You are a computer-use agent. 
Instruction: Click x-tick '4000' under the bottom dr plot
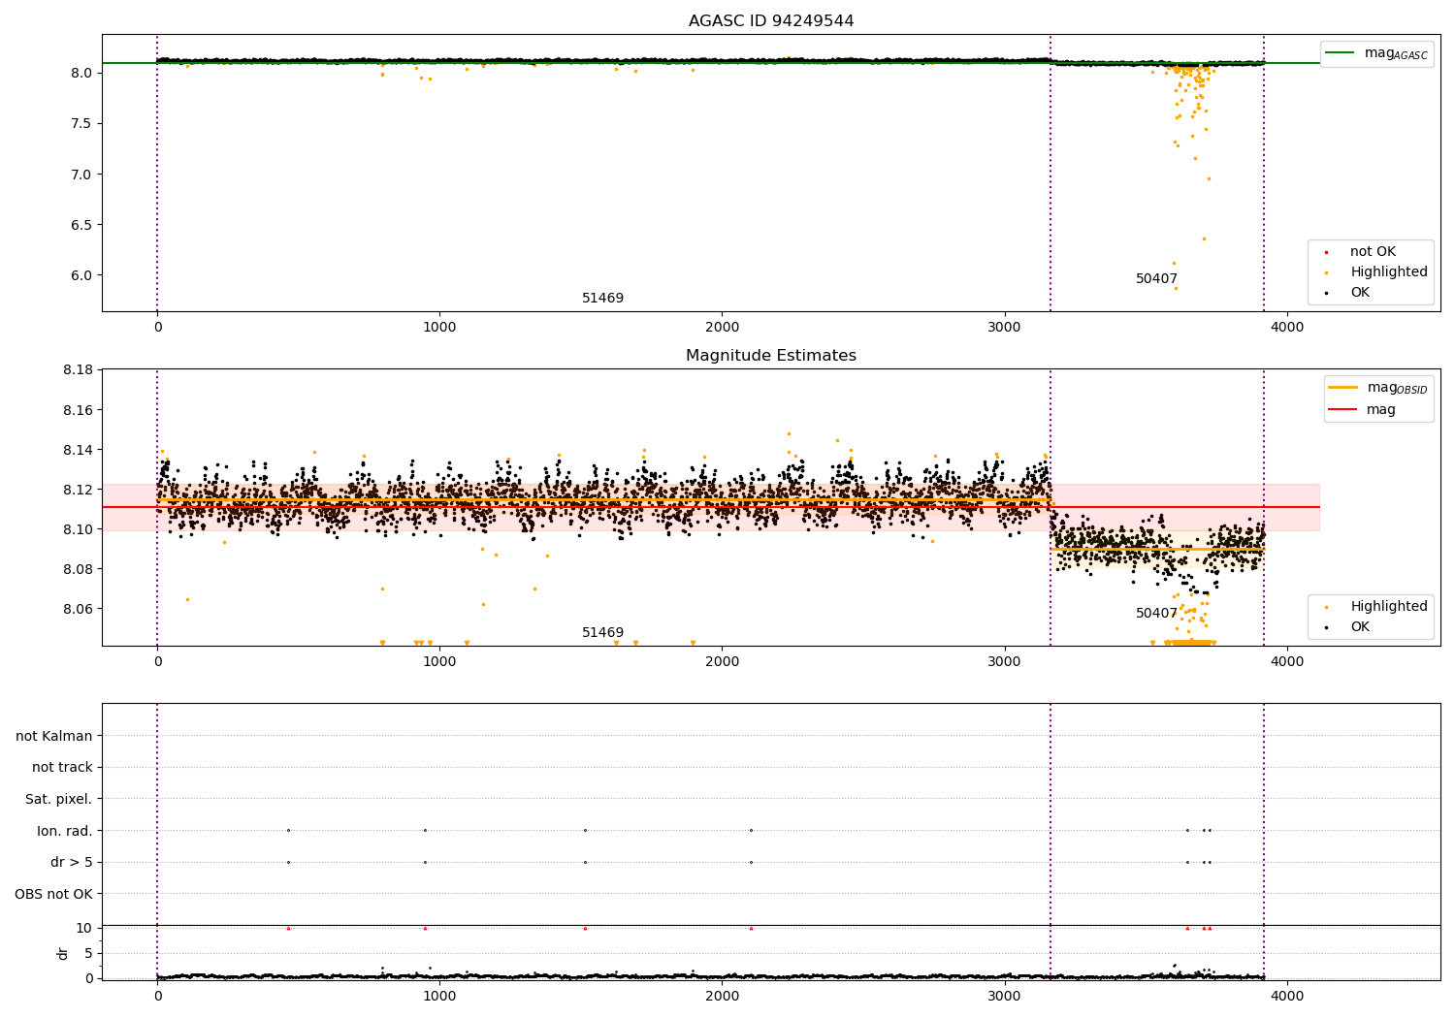click(x=1287, y=996)
